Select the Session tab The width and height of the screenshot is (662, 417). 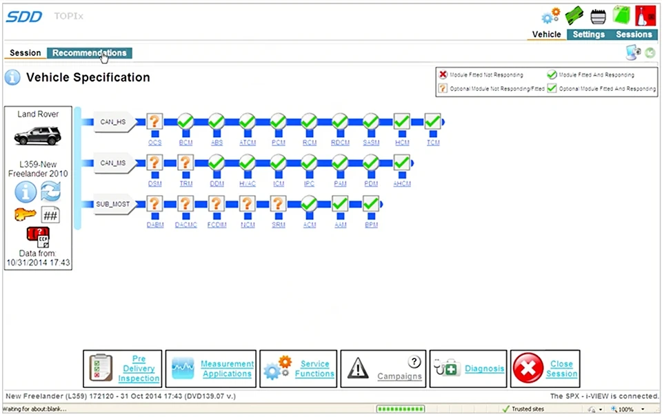click(26, 53)
